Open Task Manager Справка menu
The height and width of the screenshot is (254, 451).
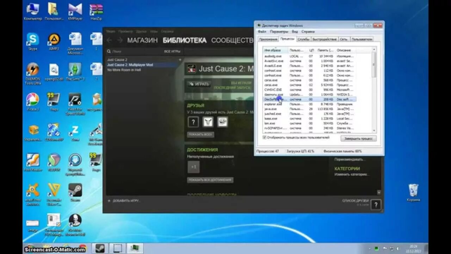(308, 32)
